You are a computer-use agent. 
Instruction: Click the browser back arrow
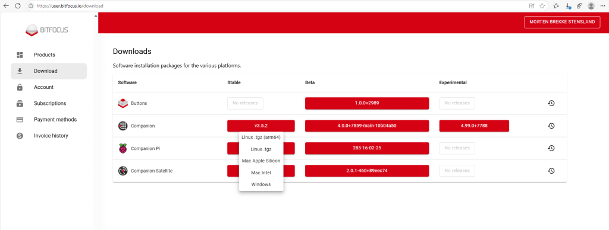[6, 6]
